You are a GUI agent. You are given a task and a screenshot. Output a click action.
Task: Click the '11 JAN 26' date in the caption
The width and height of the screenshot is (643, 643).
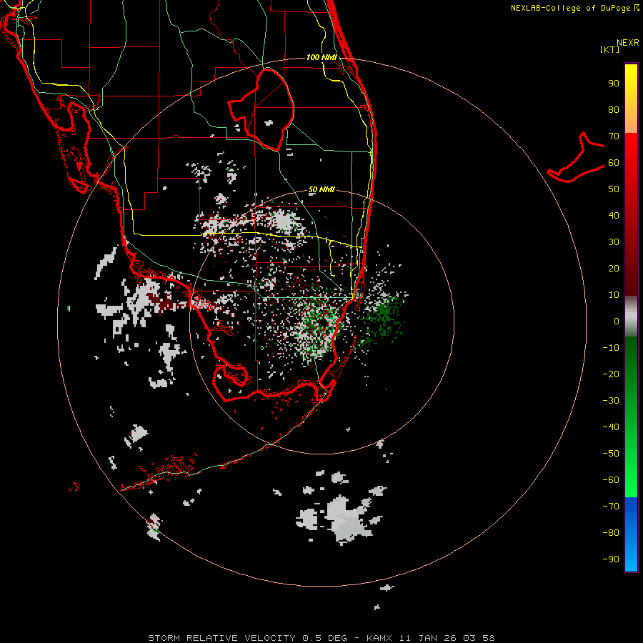pyautogui.click(x=428, y=638)
